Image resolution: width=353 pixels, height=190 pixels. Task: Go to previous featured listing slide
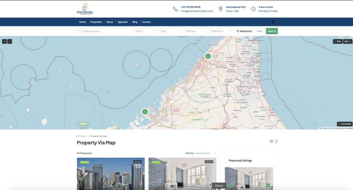click(x=230, y=186)
